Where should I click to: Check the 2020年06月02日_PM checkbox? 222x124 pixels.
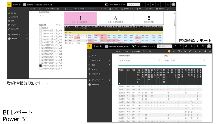pos(41,69)
